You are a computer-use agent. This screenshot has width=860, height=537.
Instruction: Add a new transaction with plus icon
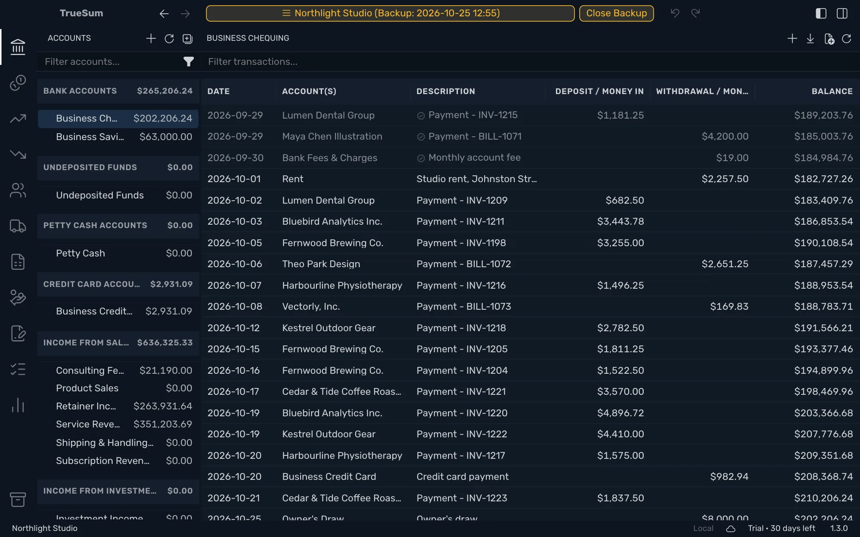point(792,39)
